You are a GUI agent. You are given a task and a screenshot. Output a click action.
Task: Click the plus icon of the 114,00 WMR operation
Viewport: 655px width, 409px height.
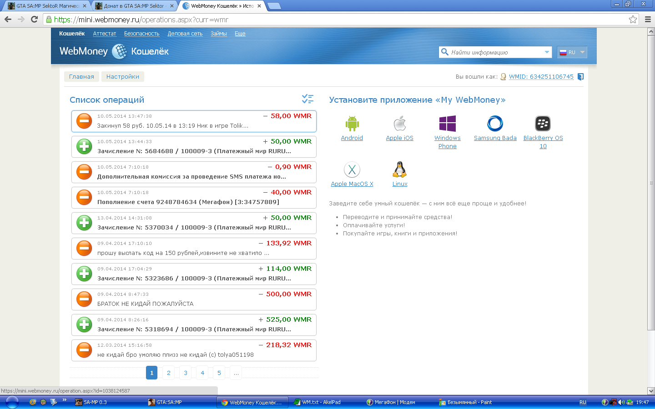84,274
